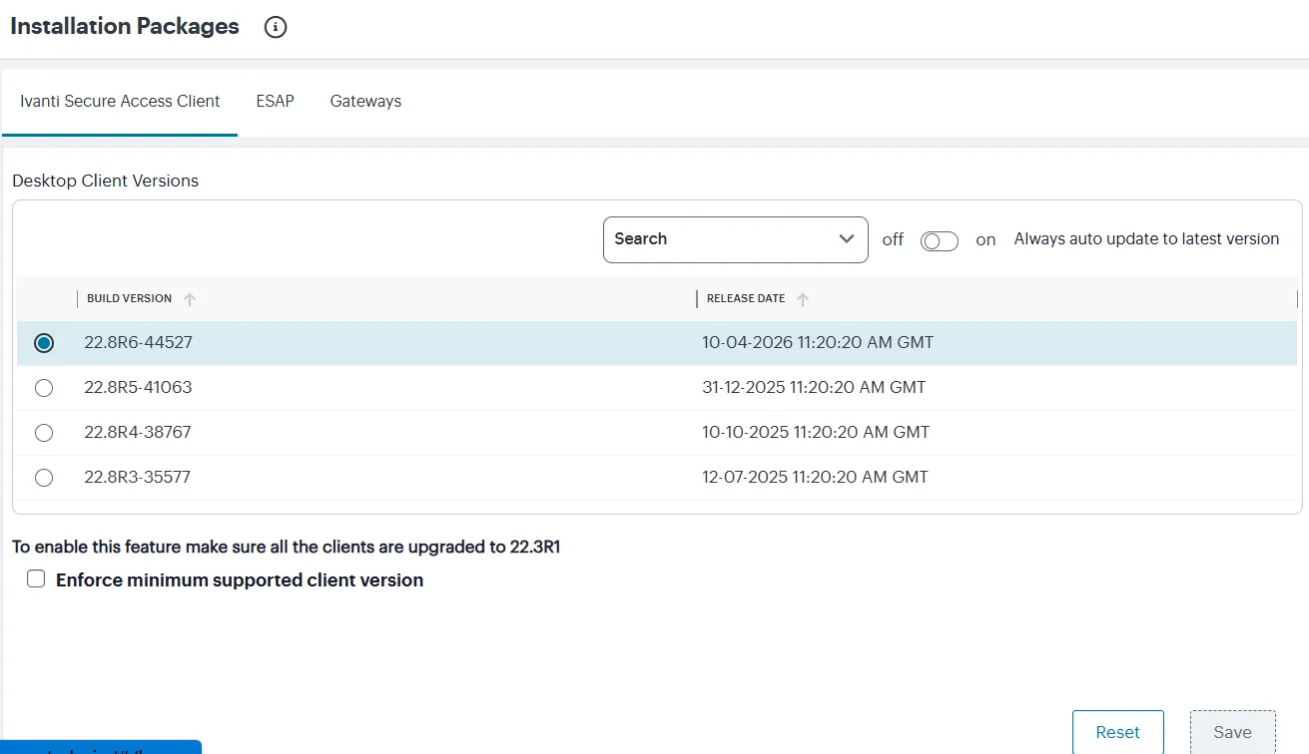Click the Save button
1309x754 pixels.
click(x=1232, y=732)
